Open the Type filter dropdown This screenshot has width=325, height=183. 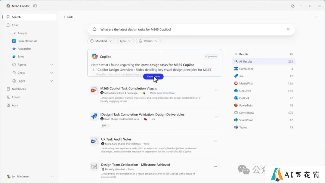125,41
